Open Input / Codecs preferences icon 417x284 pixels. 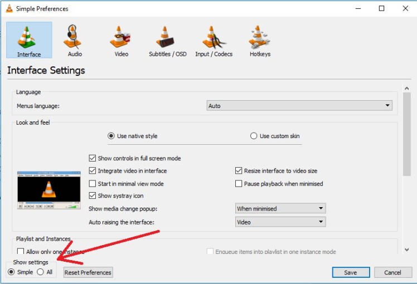tap(214, 37)
